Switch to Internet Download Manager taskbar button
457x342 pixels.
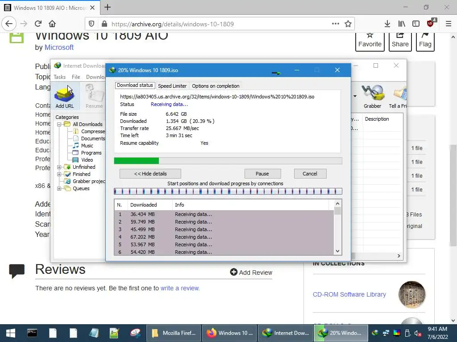pyautogui.click(x=286, y=333)
